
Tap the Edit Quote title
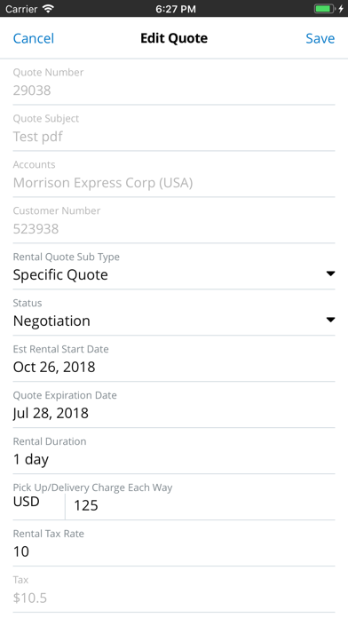[x=174, y=38]
